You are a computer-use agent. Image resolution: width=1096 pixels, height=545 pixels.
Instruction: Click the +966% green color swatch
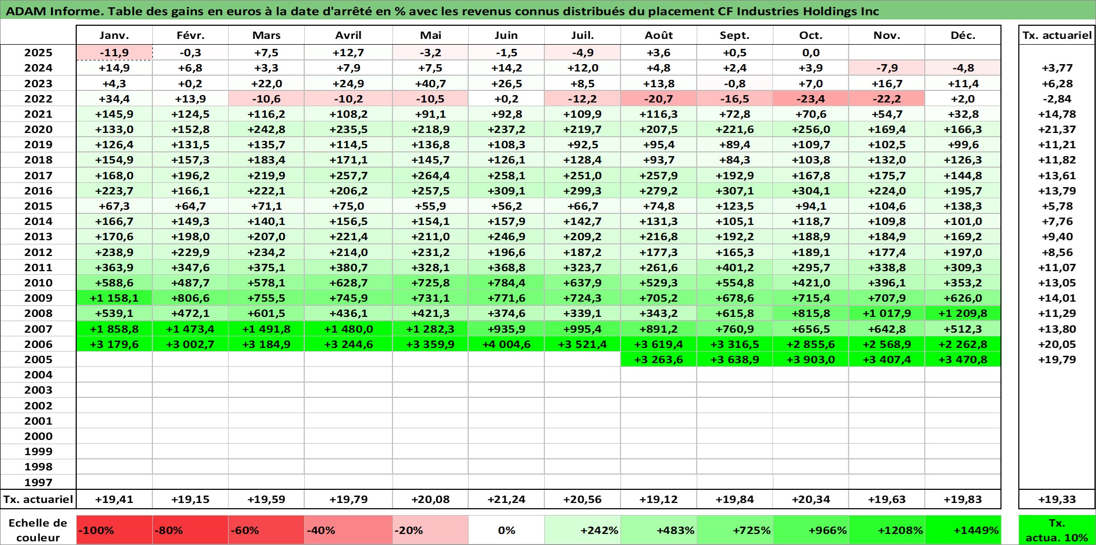pos(811,530)
